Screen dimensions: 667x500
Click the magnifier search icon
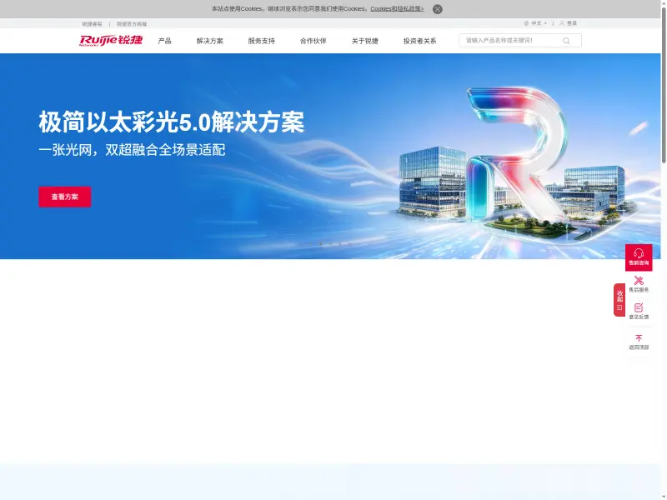[x=566, y=41]
